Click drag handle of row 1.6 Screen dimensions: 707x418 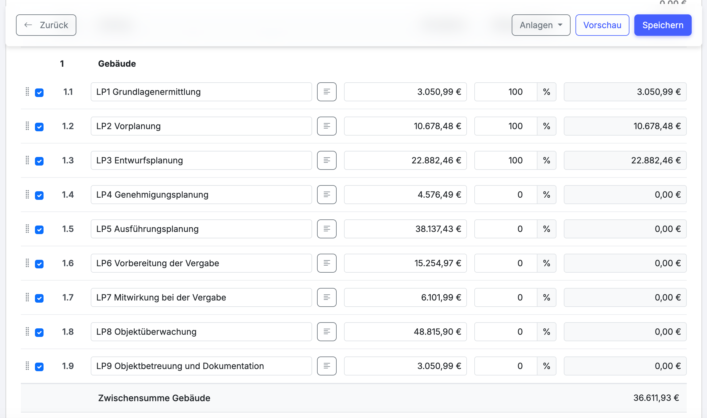click(27, 263)
